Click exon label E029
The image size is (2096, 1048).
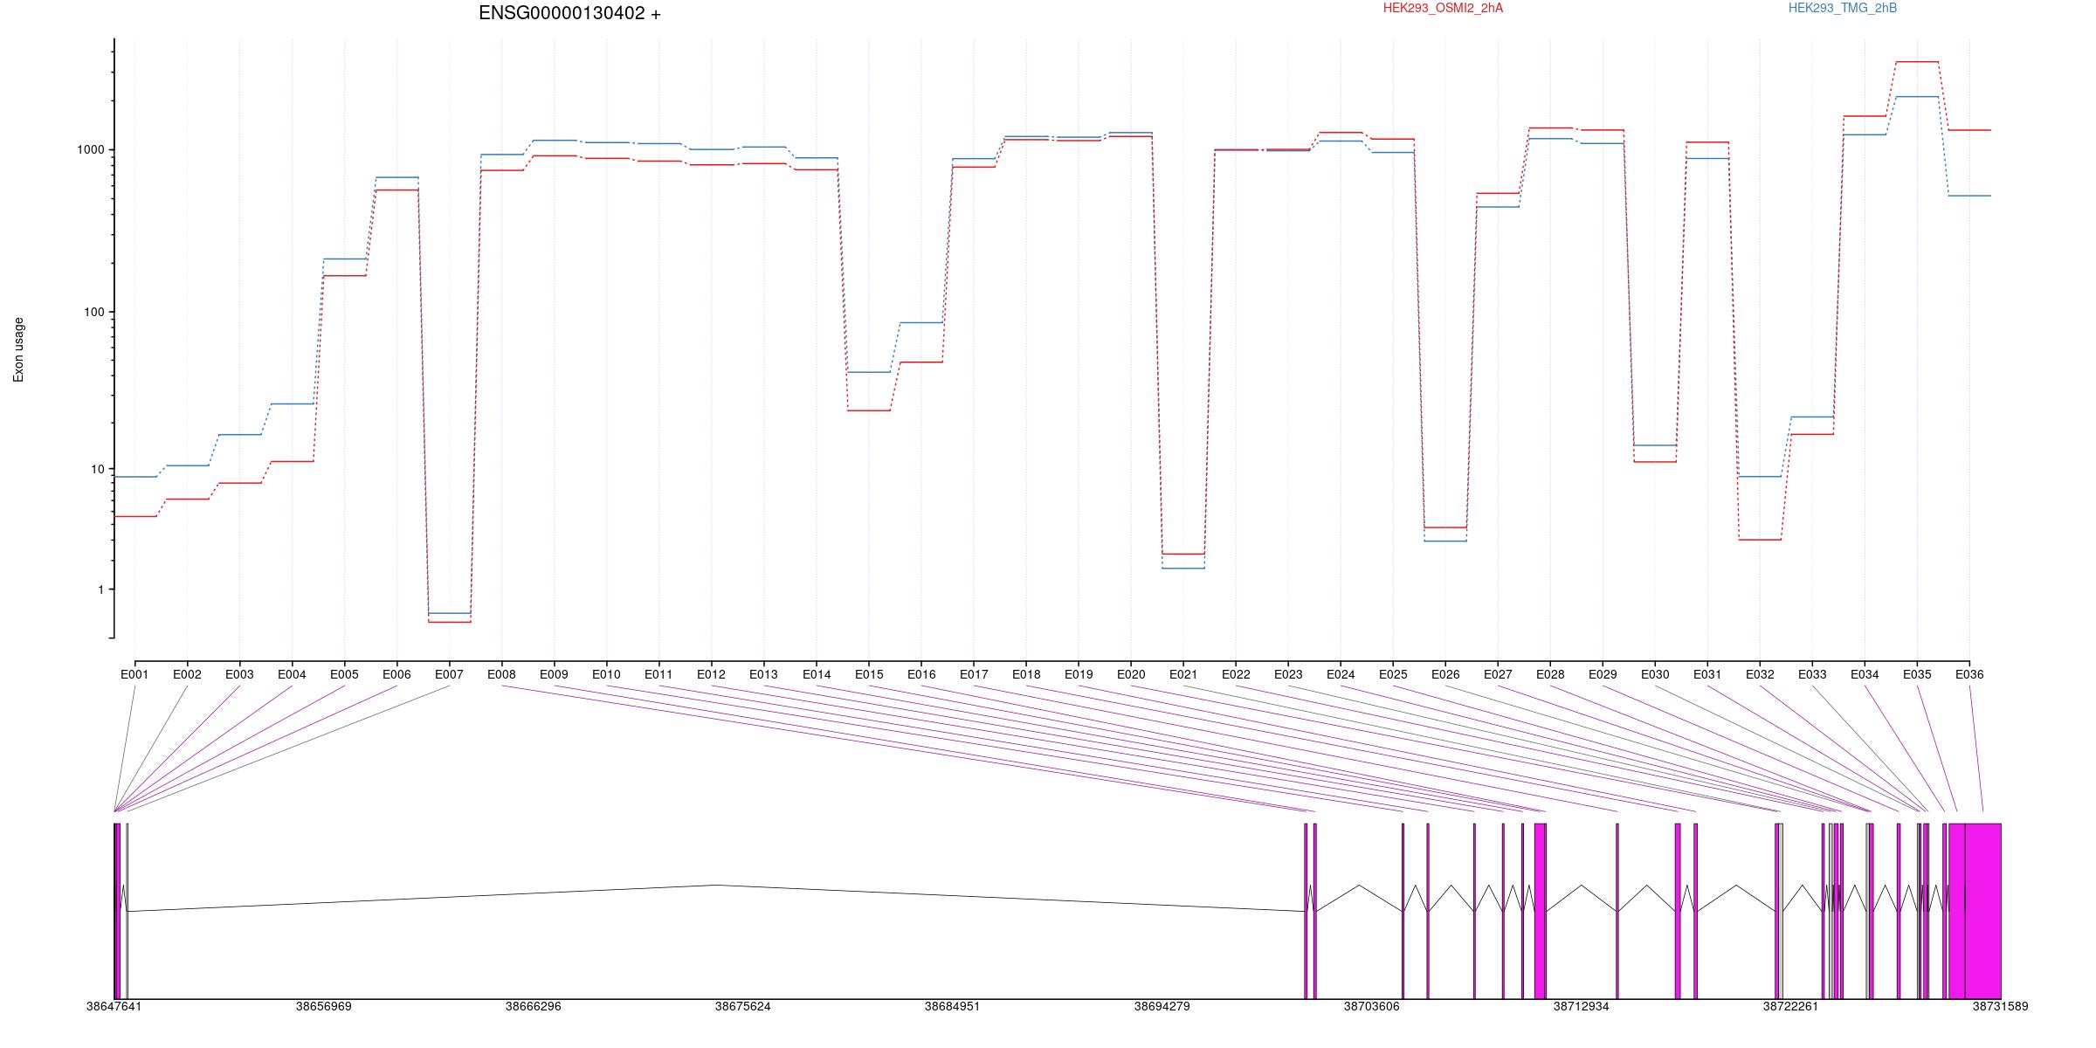tap(1603, 674)
